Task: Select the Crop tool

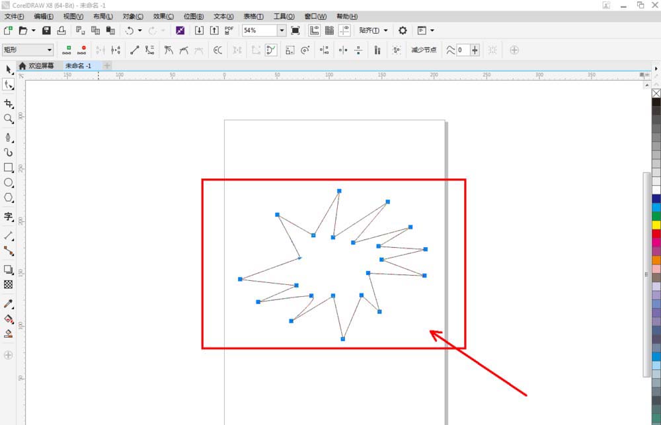Action: [9, 103]
